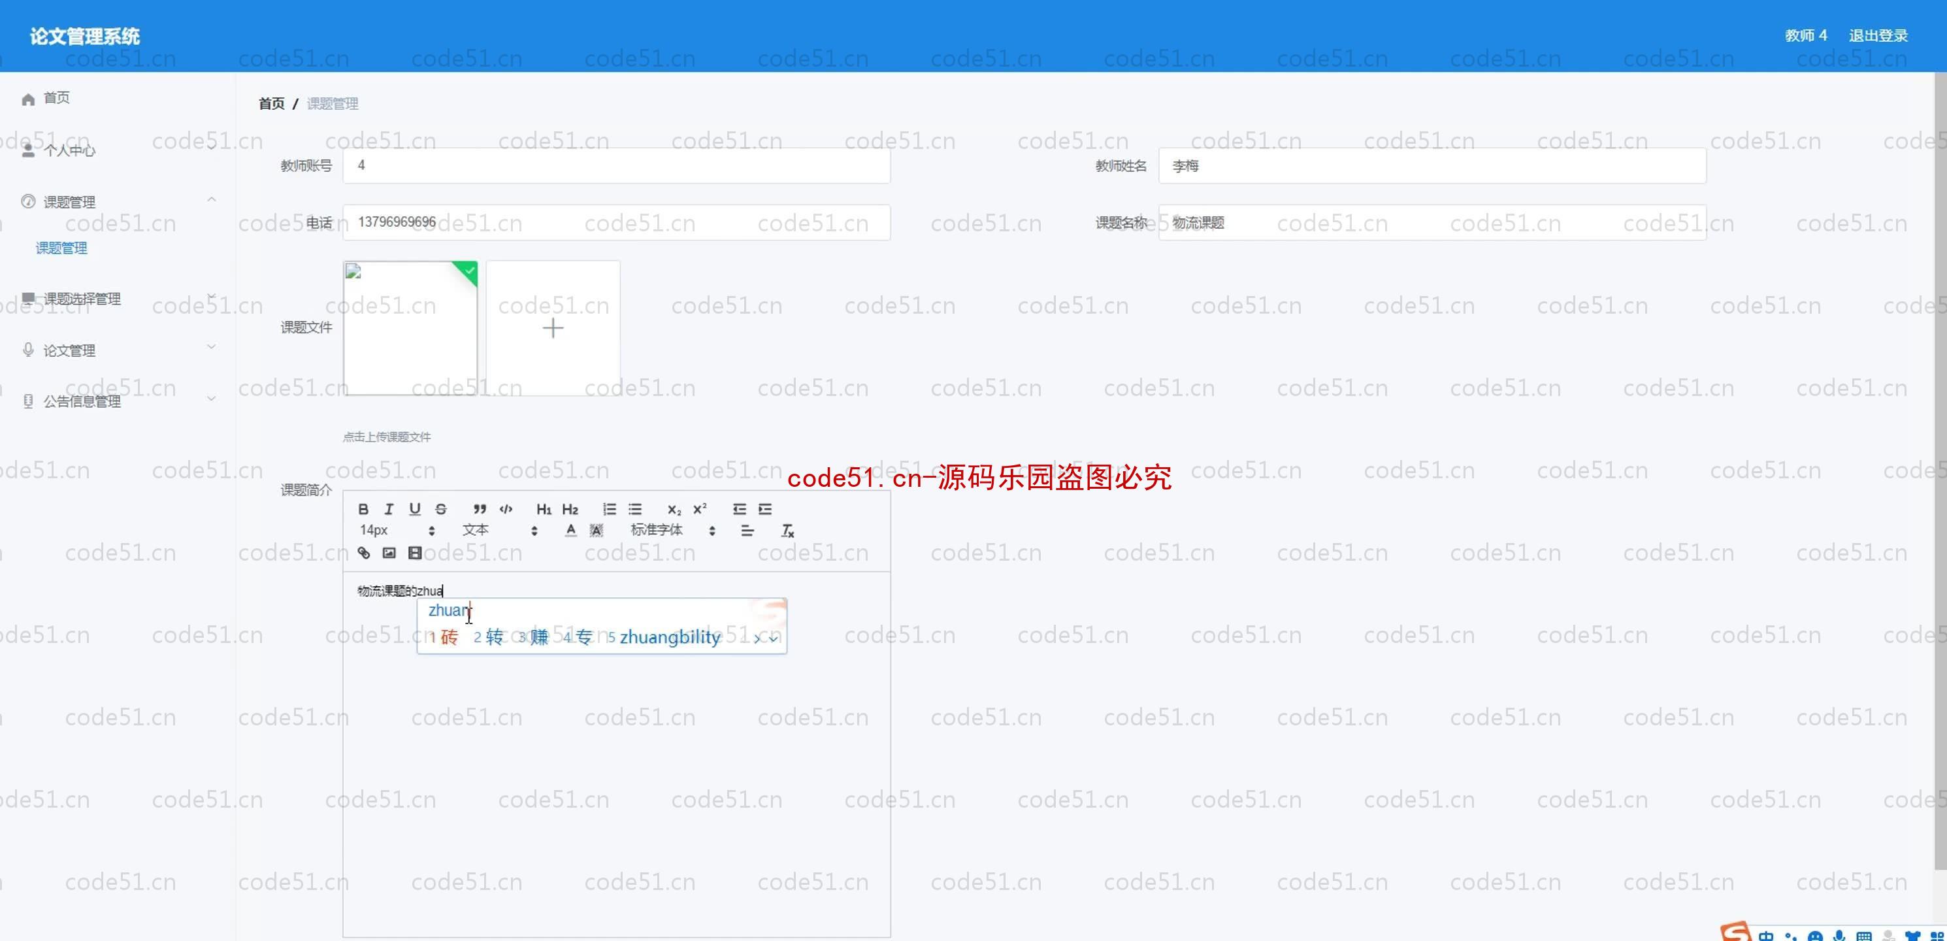The width and height of the screenshot is (1947, 941).
Task: Expand the 公告信息管理 sidebar menu
Action: tap(118, 401)
